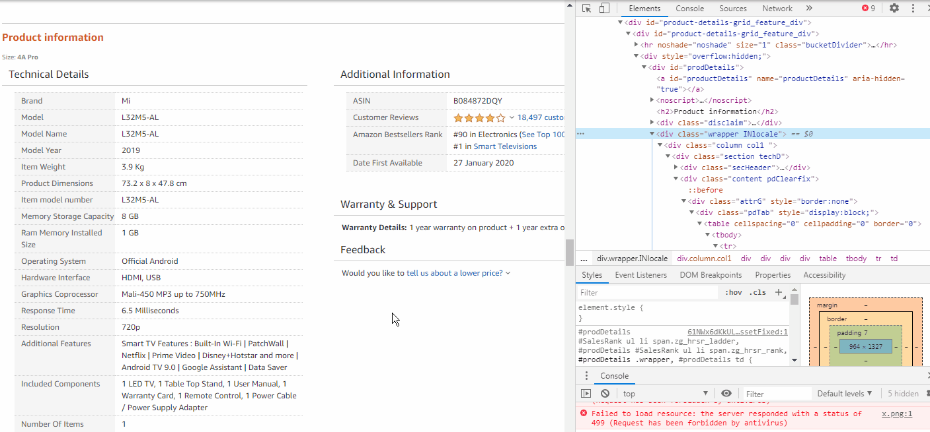The height and width of the screenshot is (432, 930).
Task: Select the Styles pane tab
Action: (592, 275)
